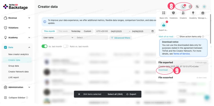Click Mark all as read
214x106 pixels.
point(166,36)
